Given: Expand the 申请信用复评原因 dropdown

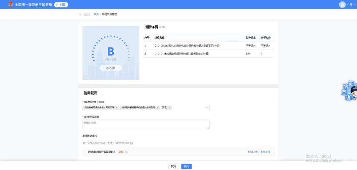Looking at the screenshot, I should [207, 108].
